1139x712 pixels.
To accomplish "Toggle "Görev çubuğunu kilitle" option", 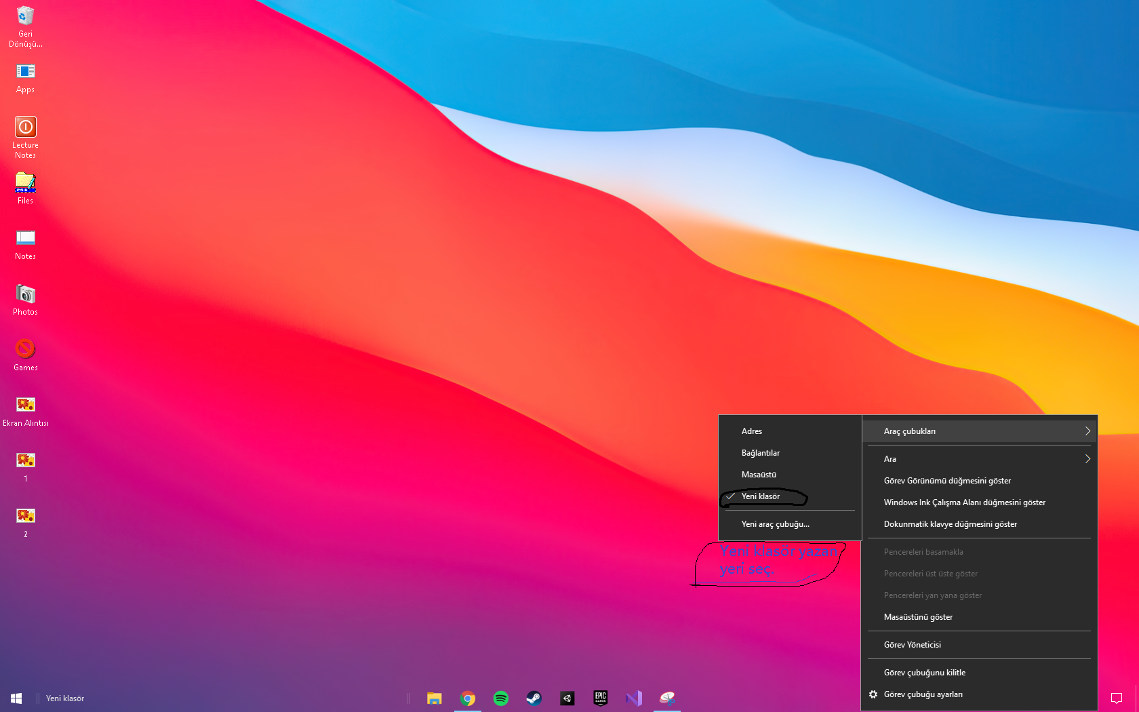I will [x=924, y=673].
